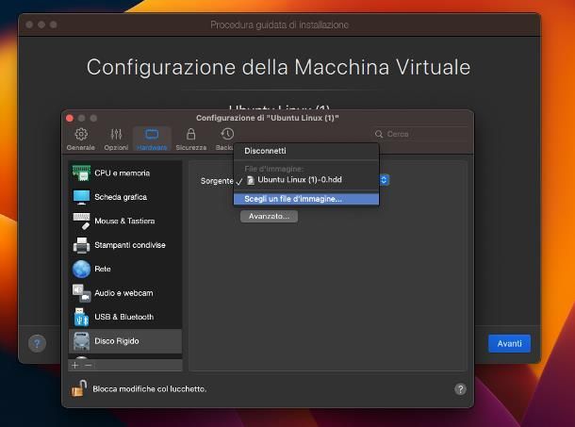The image size is (575, 427).
Task: Open the Backup clock tab
Action: [x=225, y=139]
